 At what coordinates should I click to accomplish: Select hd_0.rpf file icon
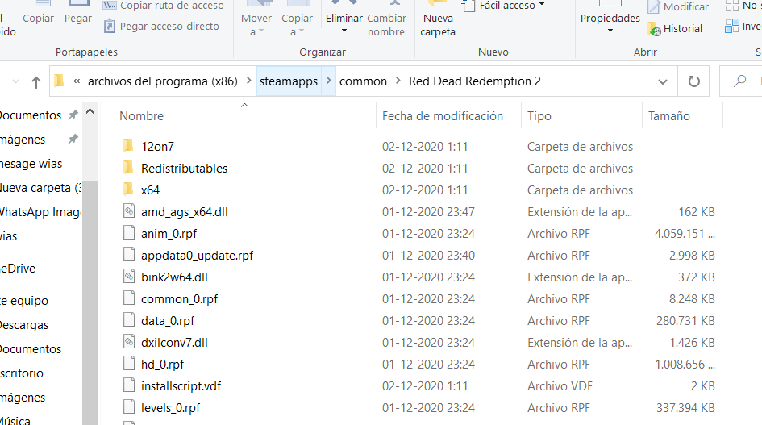[x=129, y=363]
